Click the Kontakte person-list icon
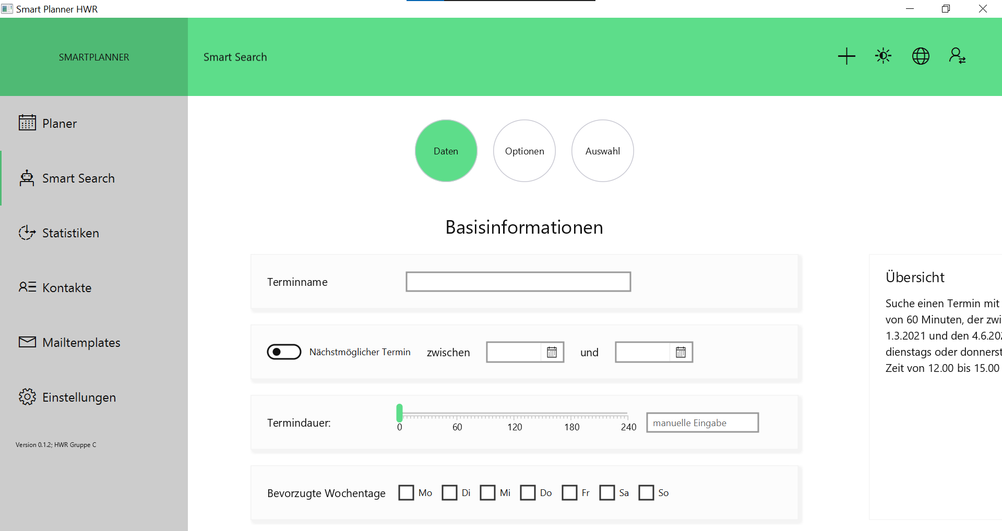Image resolution: width=1002 pixels, height=531 pixels. [27, 287]
